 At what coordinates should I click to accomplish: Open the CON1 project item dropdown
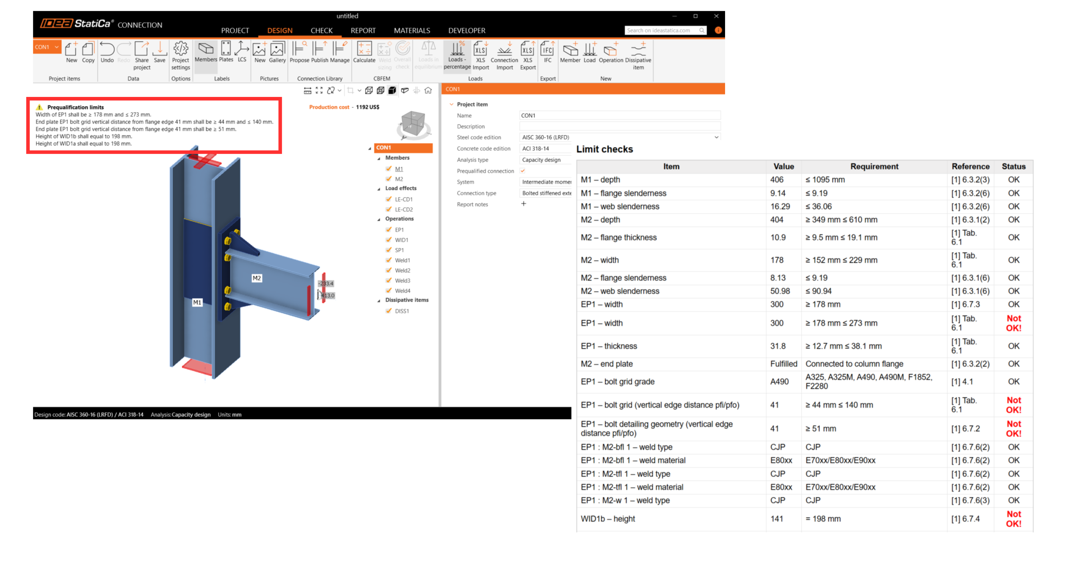[56, 47]
